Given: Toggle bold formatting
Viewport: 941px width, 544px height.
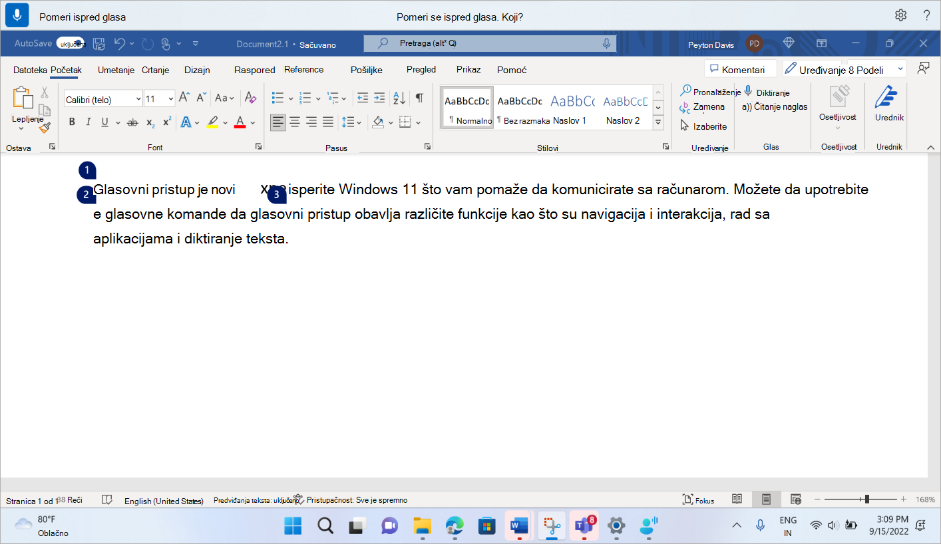Looking at the screenshot, I should click(x=72, y=122).
